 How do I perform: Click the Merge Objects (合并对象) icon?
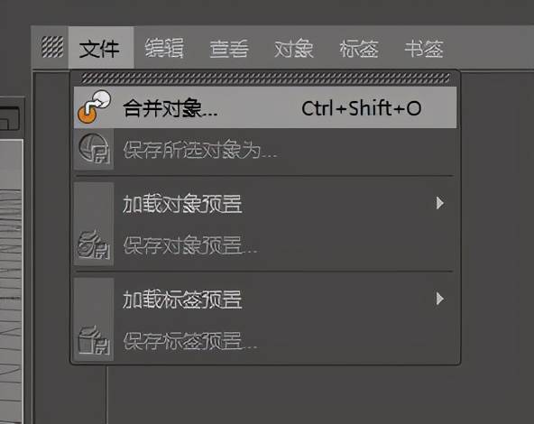94,107
